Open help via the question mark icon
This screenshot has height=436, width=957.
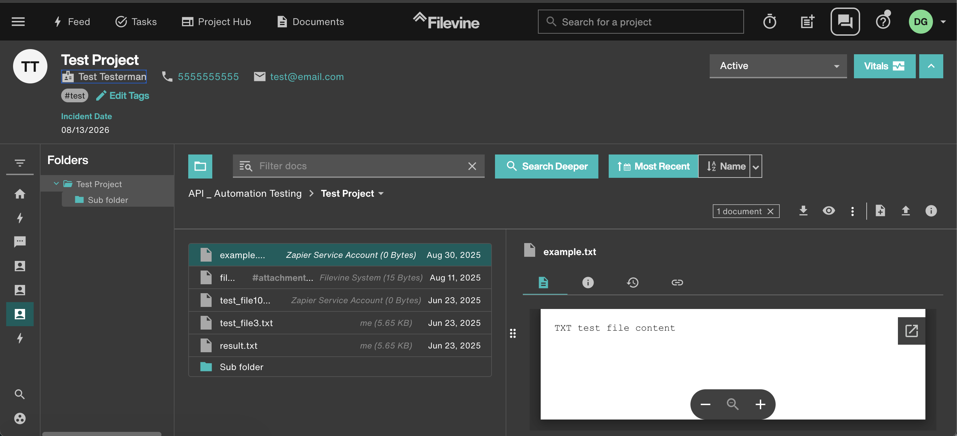(x=883, y=22)
